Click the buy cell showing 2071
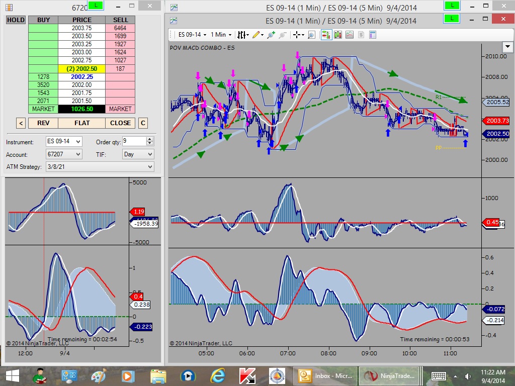The image size is (515, 386). pyautogui.click(x=43, y=101)
